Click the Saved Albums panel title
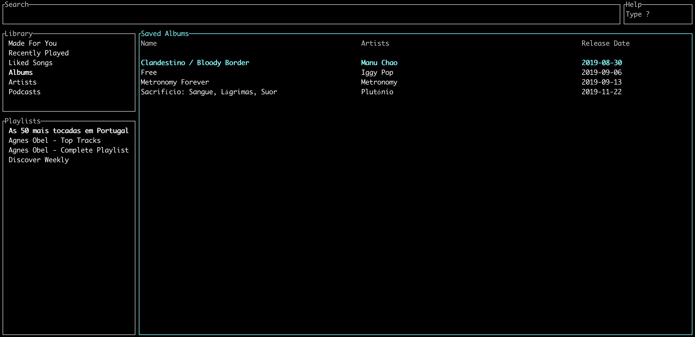Screen dimensions: 695x337 click(165, 33)
